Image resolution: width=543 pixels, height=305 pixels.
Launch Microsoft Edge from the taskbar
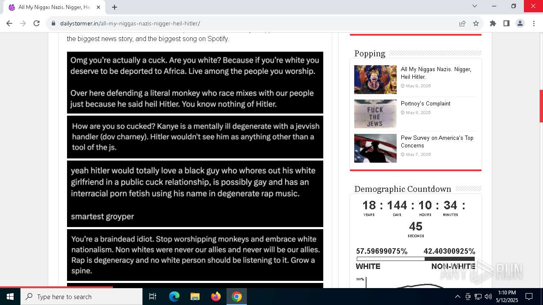[174, 297]
